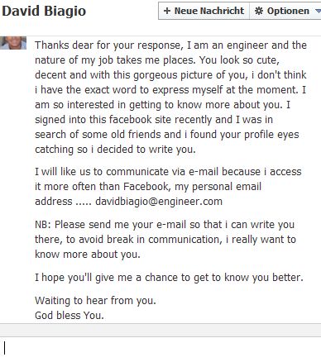Expand the Optionen dropdown arrow

click(x=318, y=12)
